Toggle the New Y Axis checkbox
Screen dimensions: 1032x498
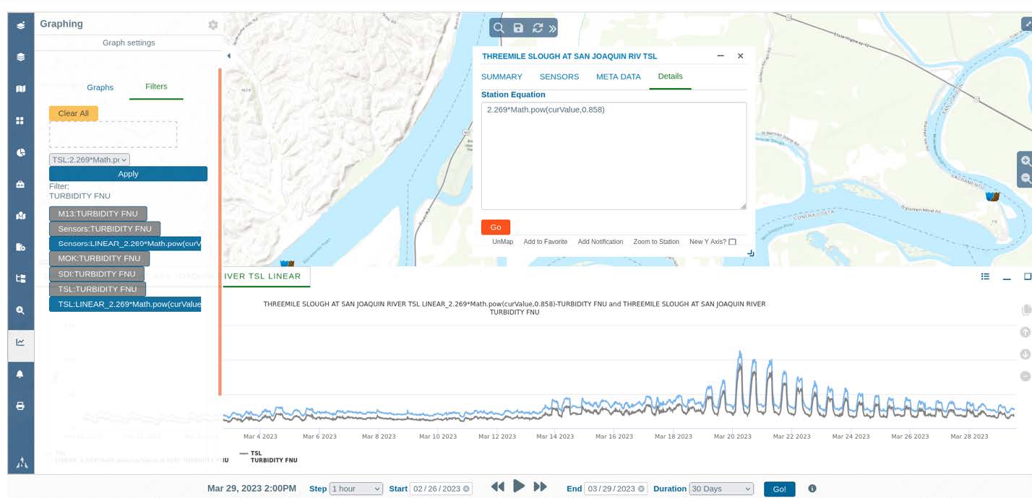(x=732, y=242)
